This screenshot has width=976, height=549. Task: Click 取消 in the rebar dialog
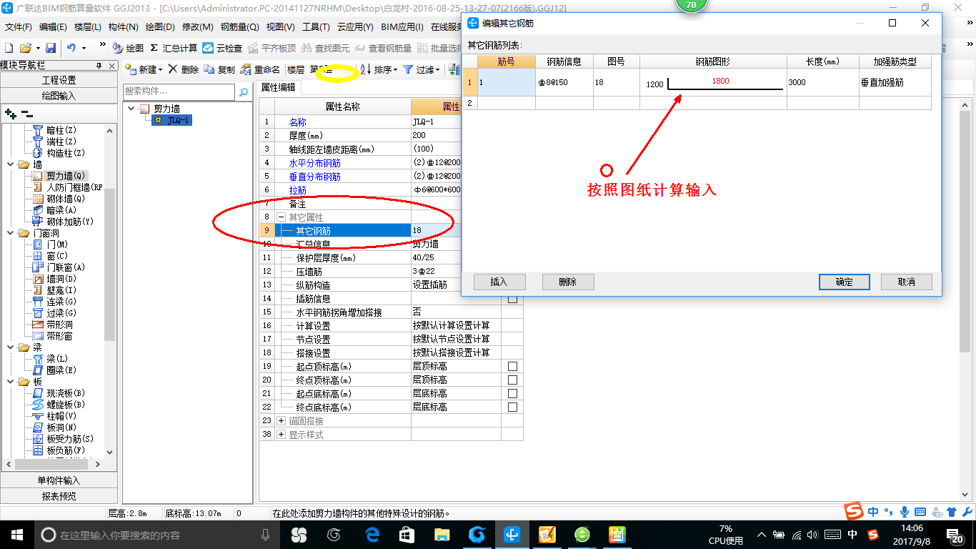point(906,282)
